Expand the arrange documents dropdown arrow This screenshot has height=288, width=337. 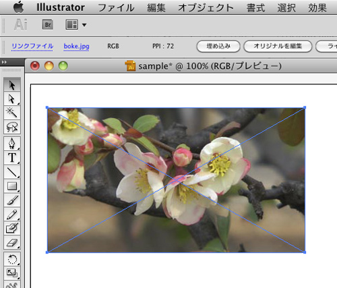(x=84, y=25)
